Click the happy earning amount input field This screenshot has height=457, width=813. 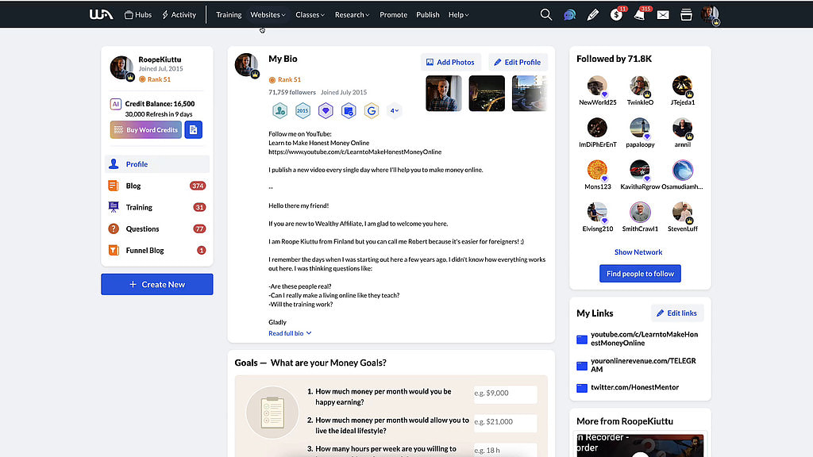(x=505, y=394)
